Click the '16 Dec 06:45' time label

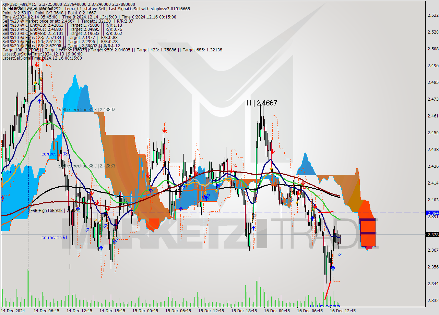pos(310,311)
